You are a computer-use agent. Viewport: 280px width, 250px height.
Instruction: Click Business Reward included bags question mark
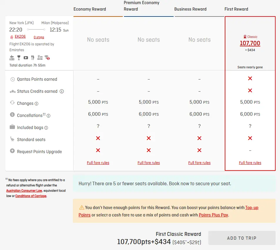click(199, 126)
